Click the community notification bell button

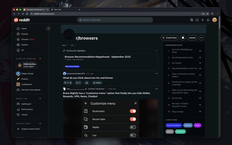tap(183, 38)
